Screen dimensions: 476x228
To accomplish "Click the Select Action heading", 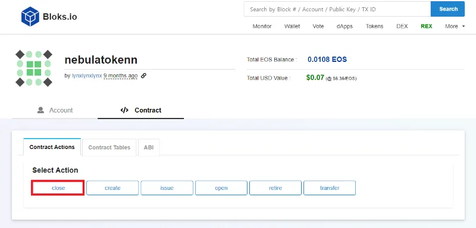I will (x=55, y=170).
